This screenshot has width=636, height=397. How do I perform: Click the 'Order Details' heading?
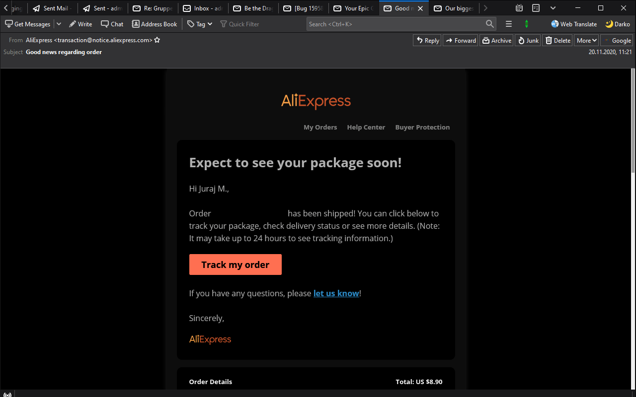(x=211, y=382)
